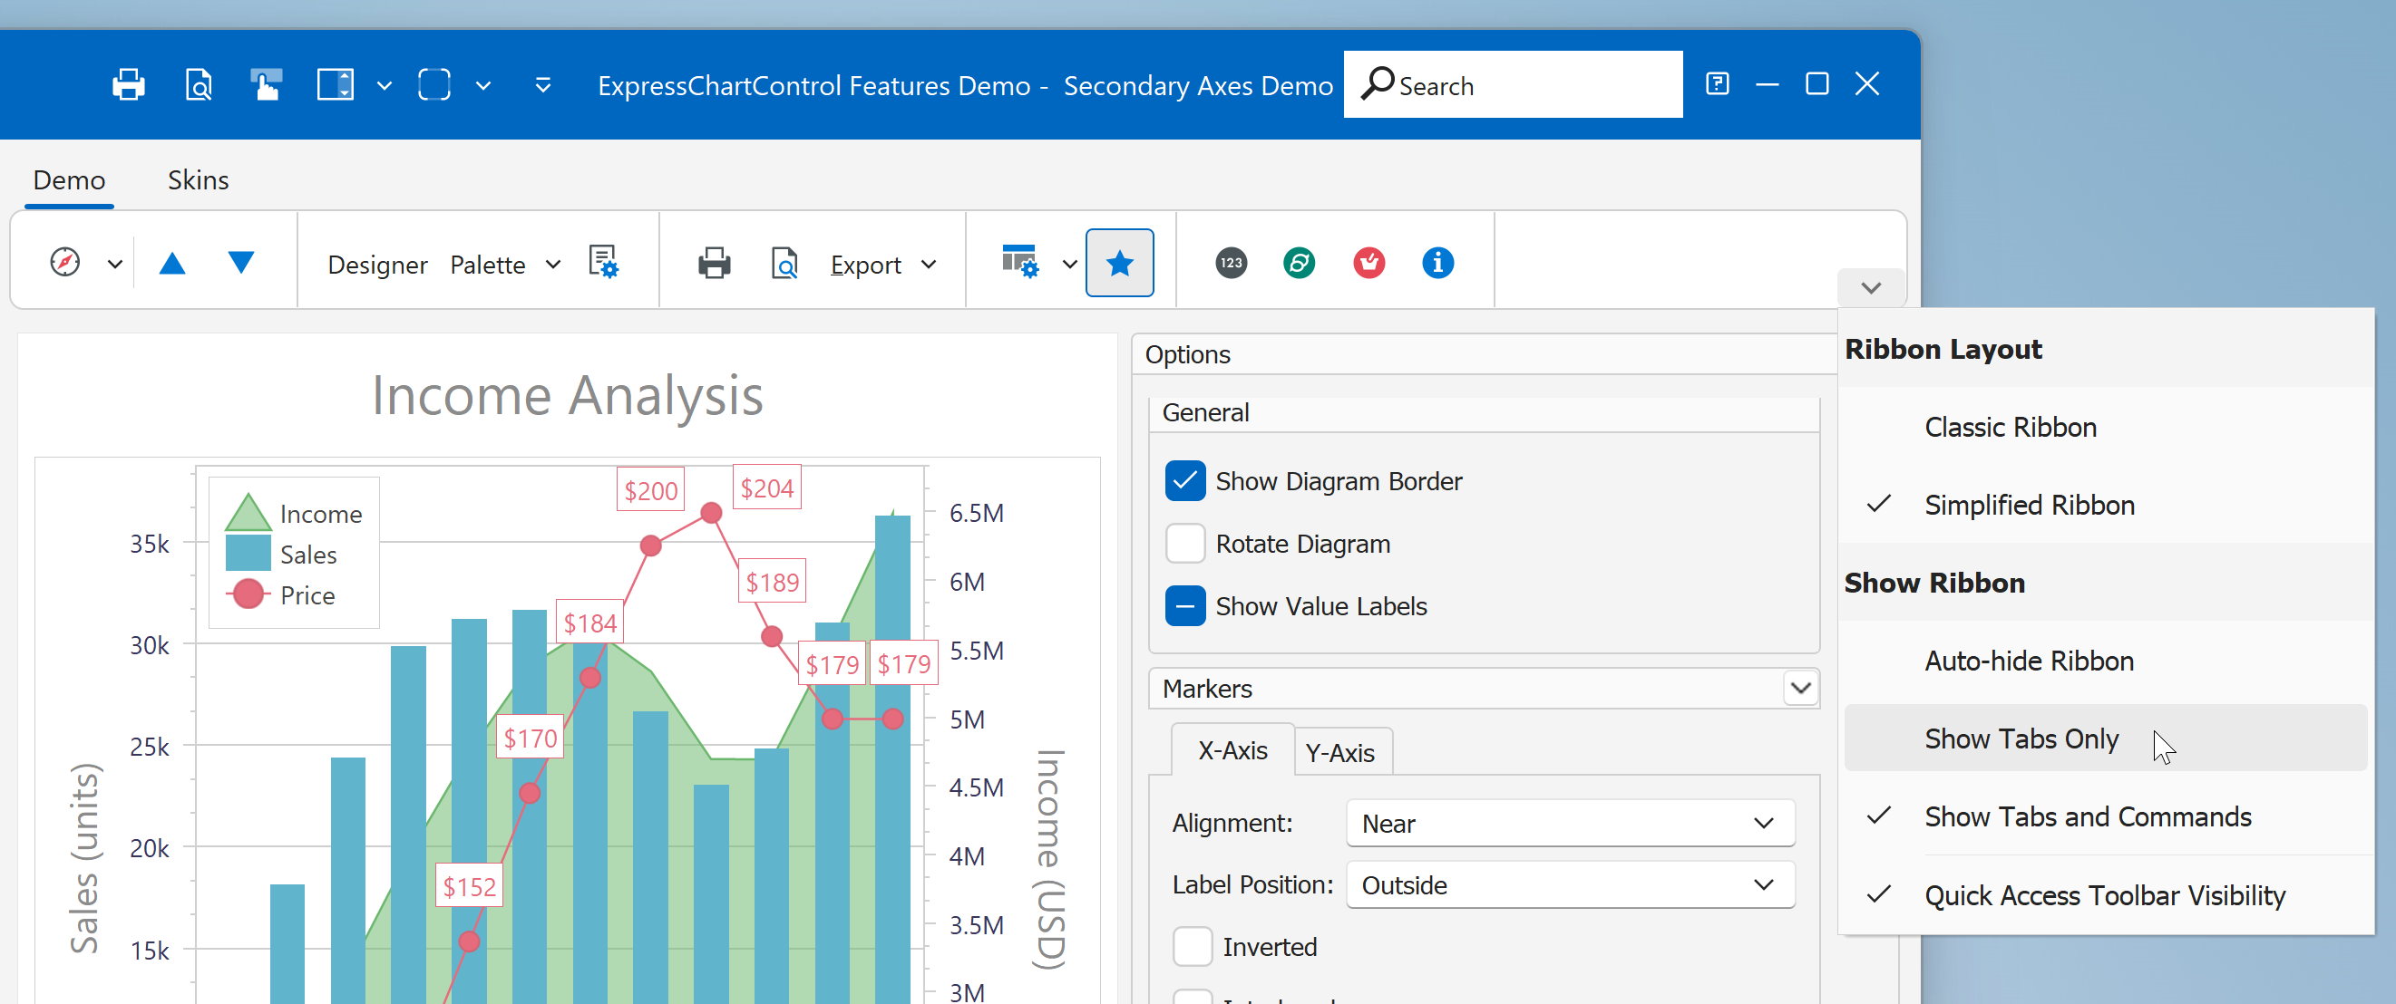Toggle the Show Value Labels checkbox
This screenshot has width=2396, height=1004.
(1185, 606)
